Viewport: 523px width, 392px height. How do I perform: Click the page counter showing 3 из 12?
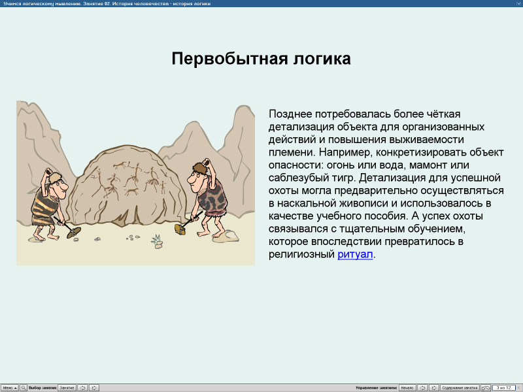coord(503,387)
